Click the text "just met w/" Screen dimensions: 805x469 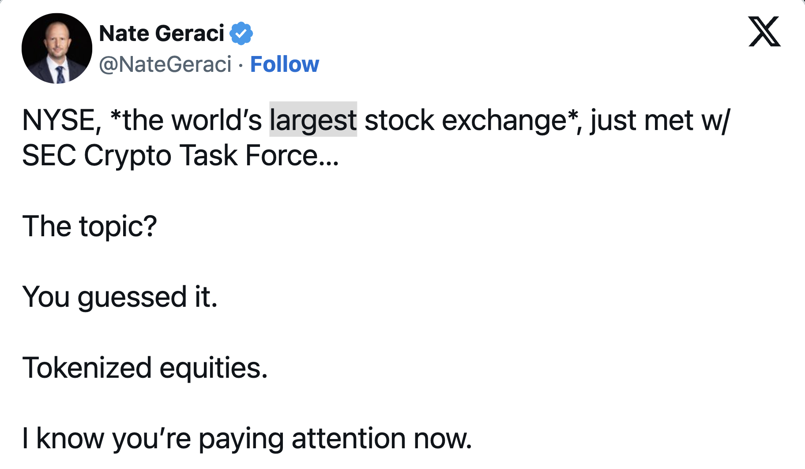[x=661, y=120]
